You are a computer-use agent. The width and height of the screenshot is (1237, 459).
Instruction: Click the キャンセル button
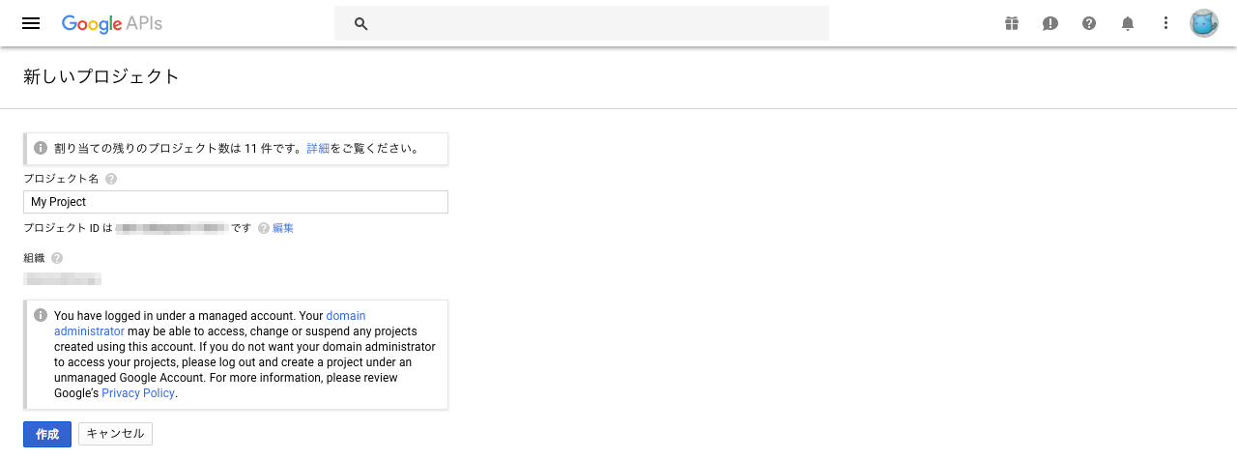[115, 434]
